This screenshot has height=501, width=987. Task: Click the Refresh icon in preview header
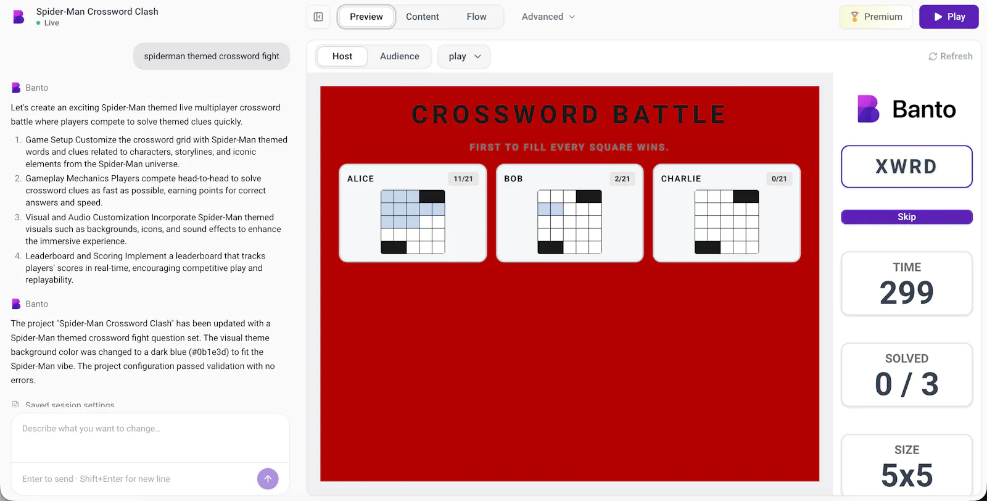click(933, 56)
